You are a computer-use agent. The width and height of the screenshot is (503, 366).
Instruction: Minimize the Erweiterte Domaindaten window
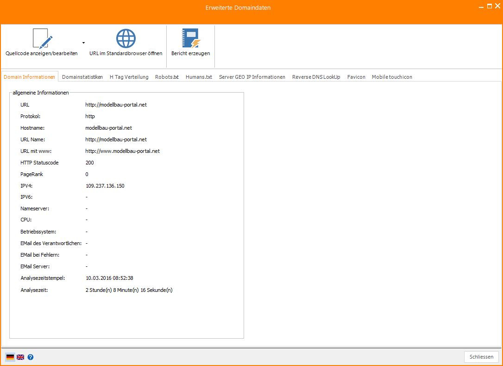[x=481, y=6]
